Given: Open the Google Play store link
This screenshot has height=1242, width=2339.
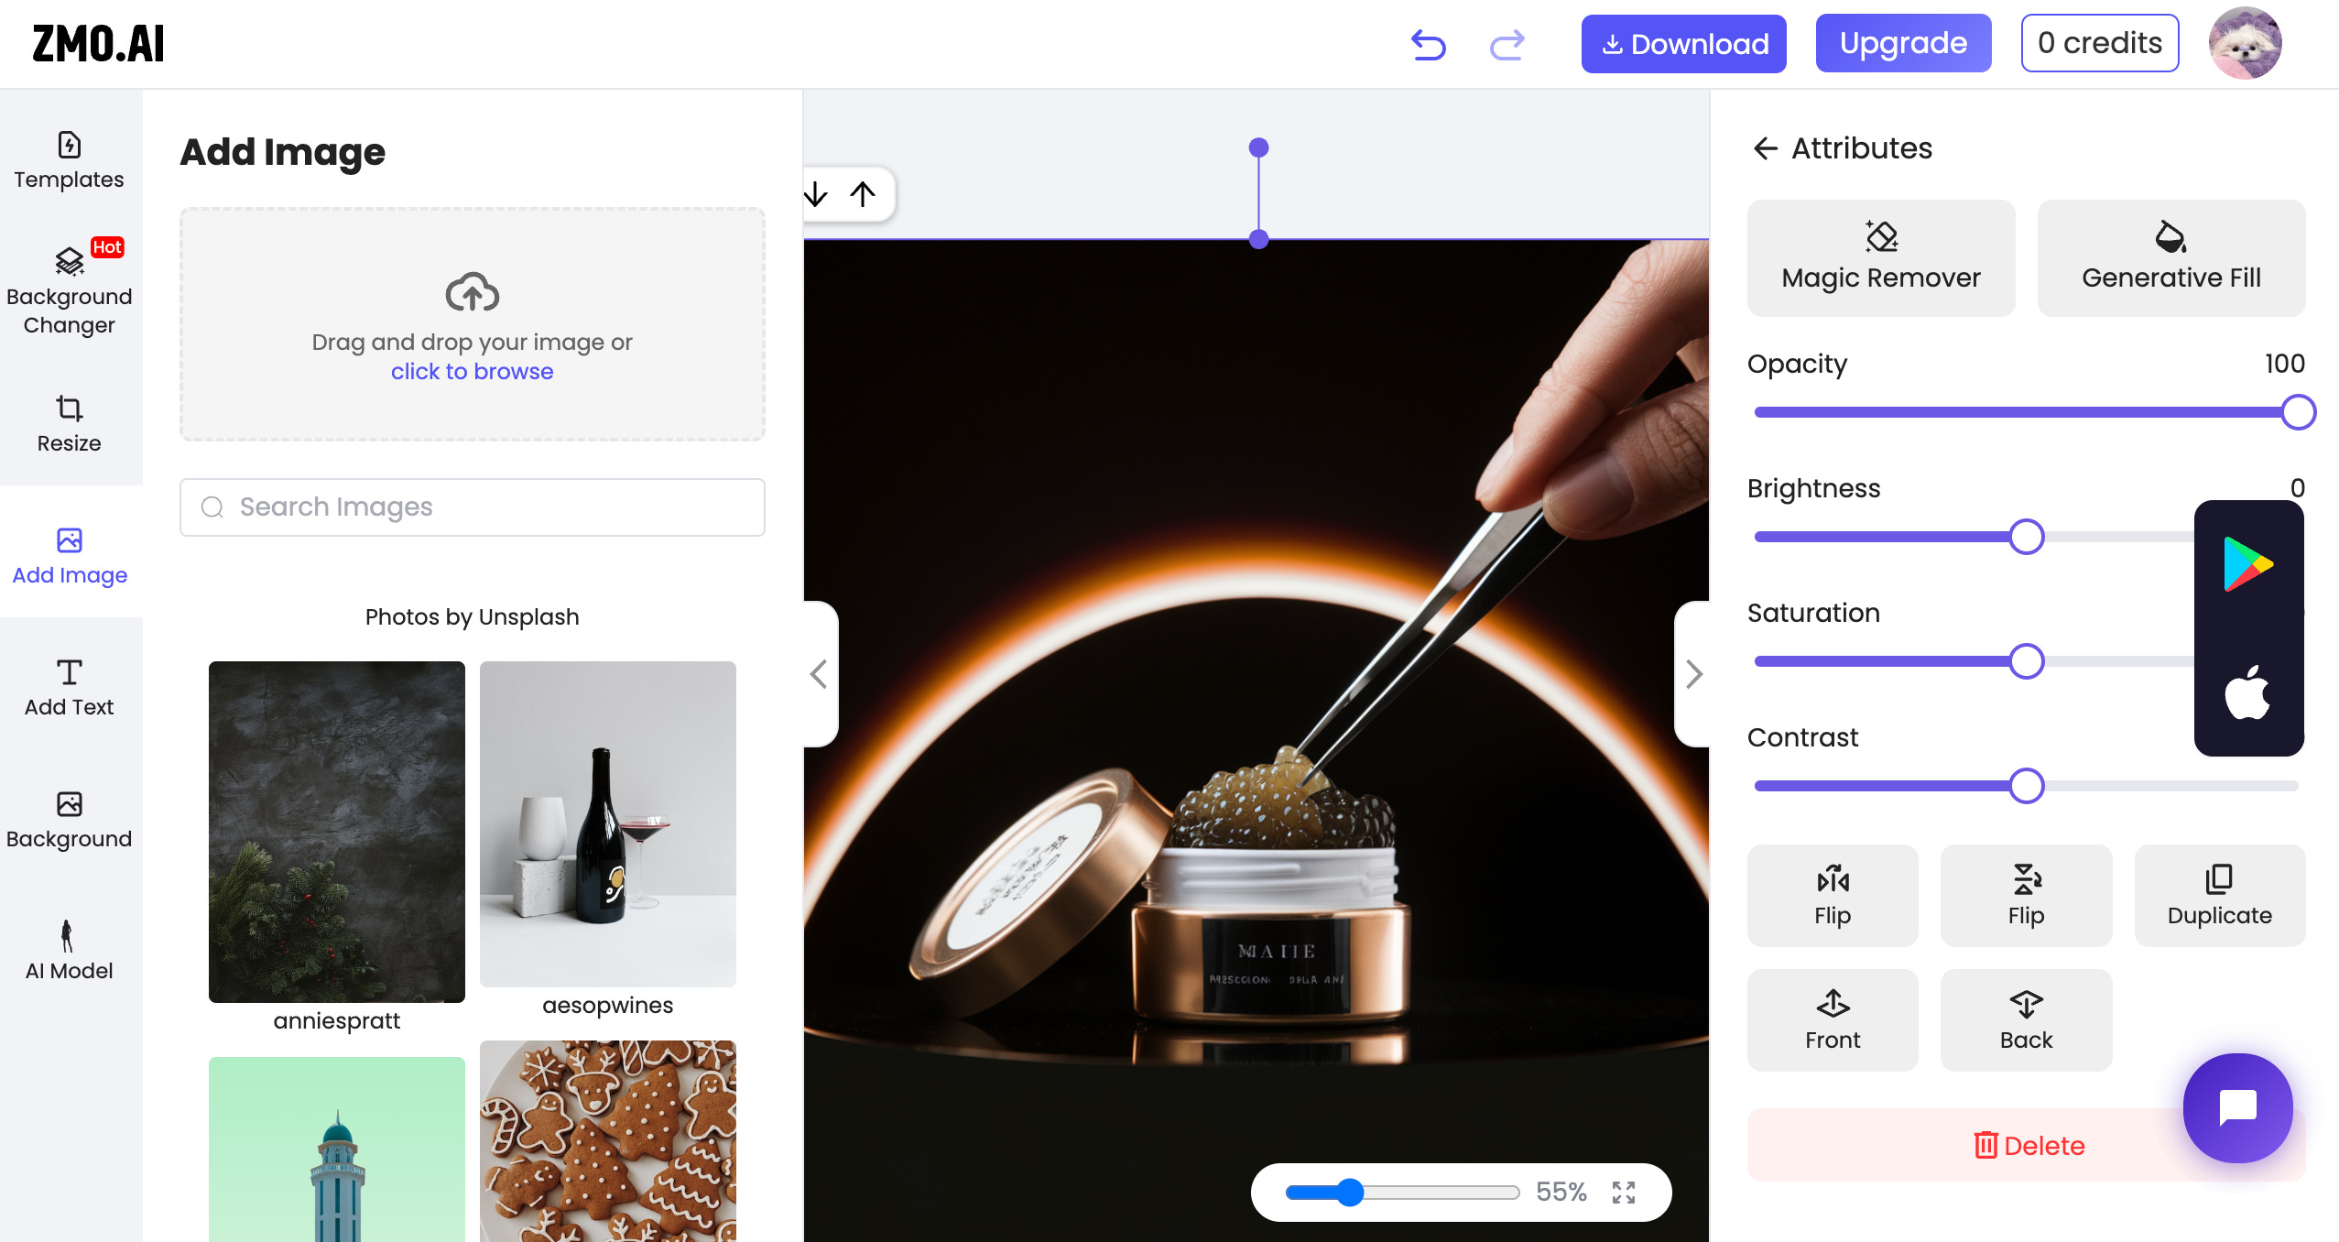Looking at the screenshot, I should click(2248, 564).
